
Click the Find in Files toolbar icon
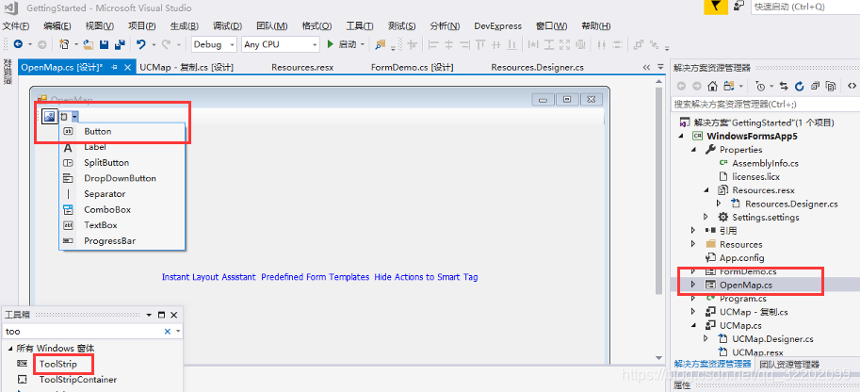(381, 44)
